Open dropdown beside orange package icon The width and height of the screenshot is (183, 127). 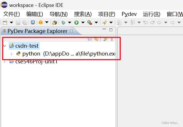[x=47, y=22]
